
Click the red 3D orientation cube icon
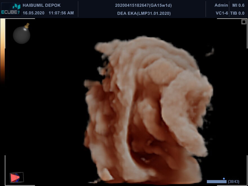(16, 177)
